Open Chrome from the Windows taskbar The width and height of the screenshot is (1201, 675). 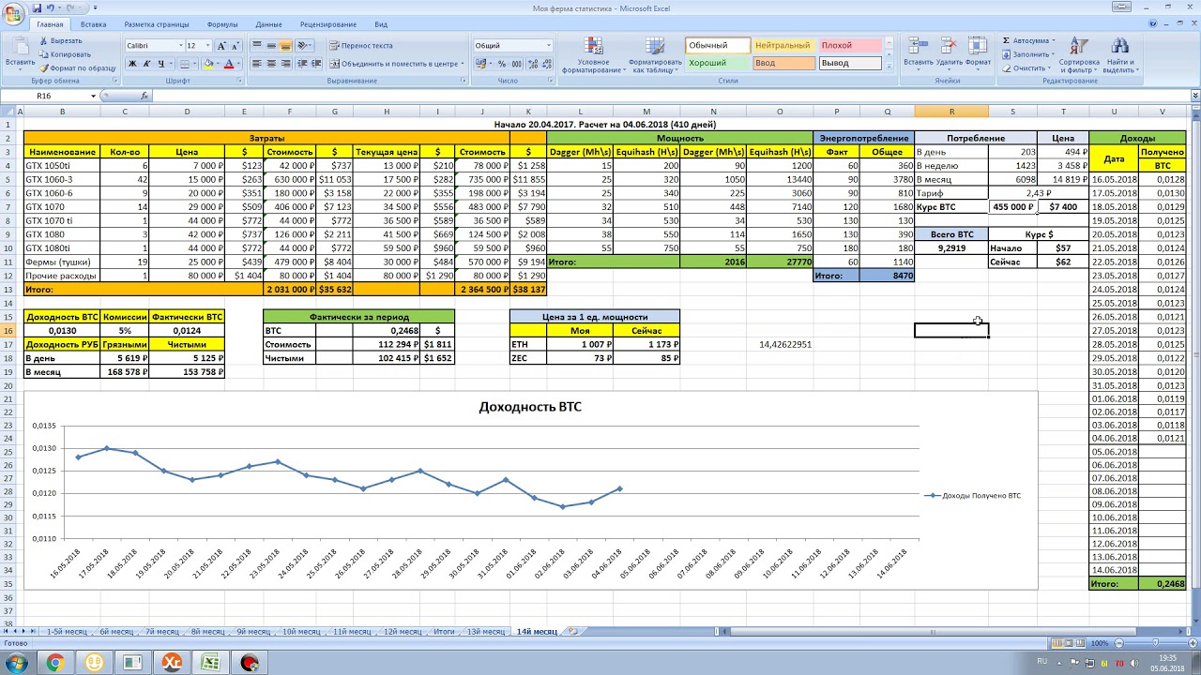pos(54,663)
